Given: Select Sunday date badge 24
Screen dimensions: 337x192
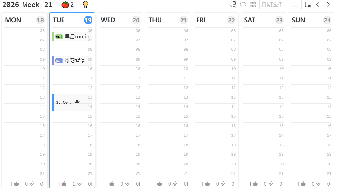Looking at the screenshot, I should pyautogui.click(x=327, y=20).
